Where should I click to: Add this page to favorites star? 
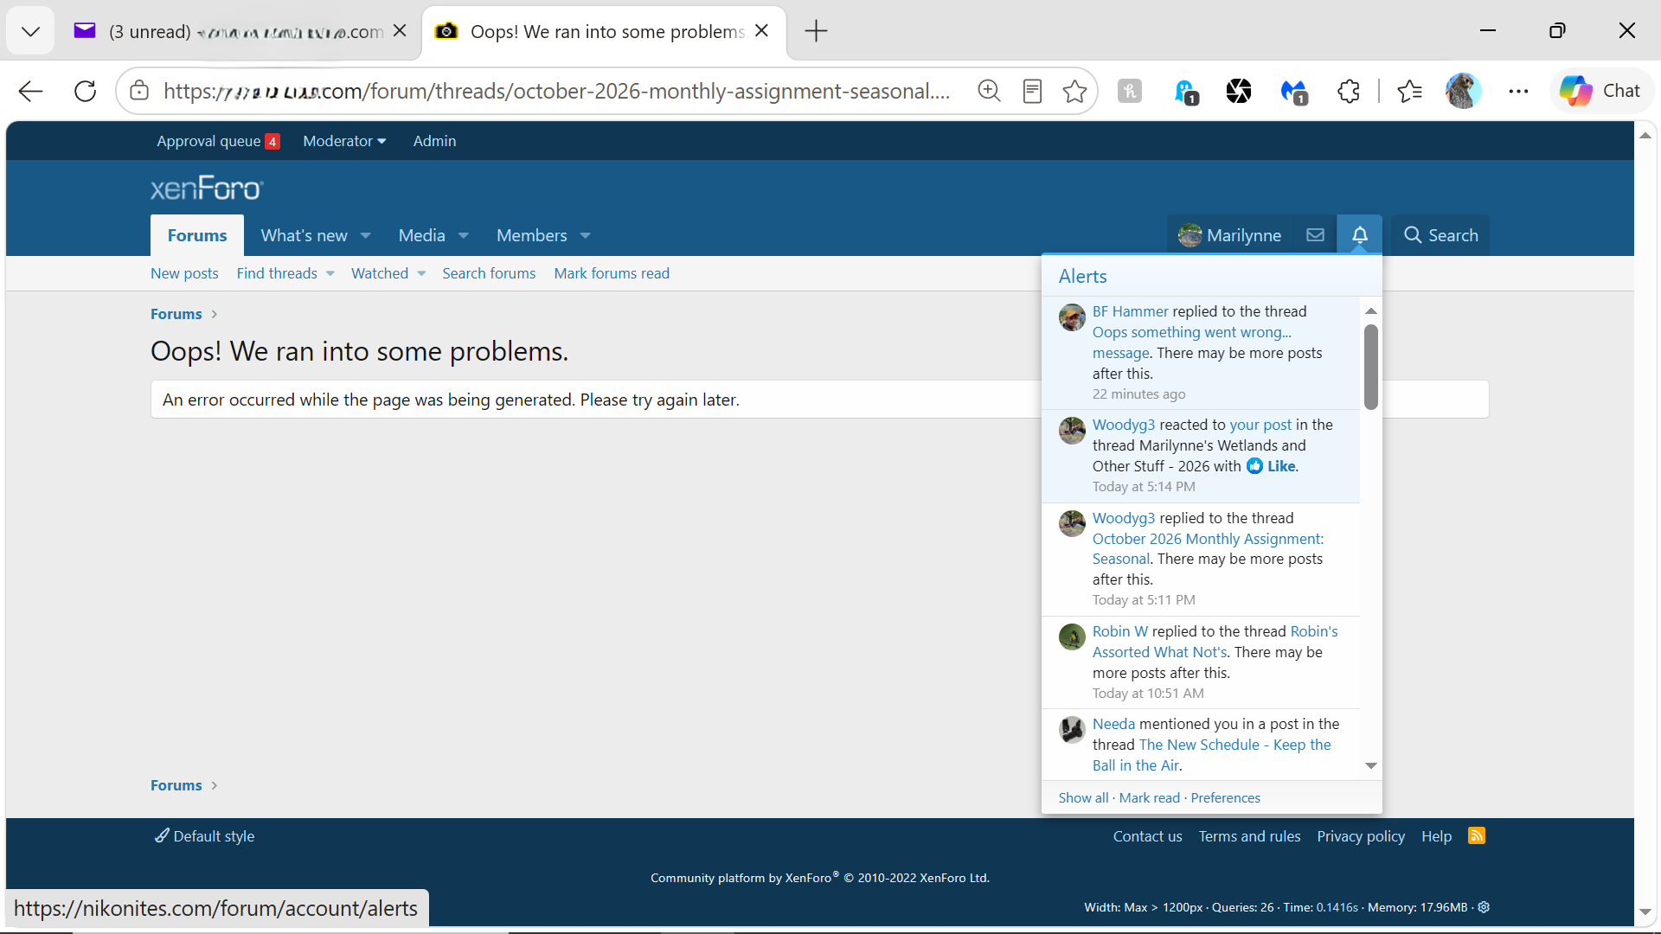(x=1074, y=91)
